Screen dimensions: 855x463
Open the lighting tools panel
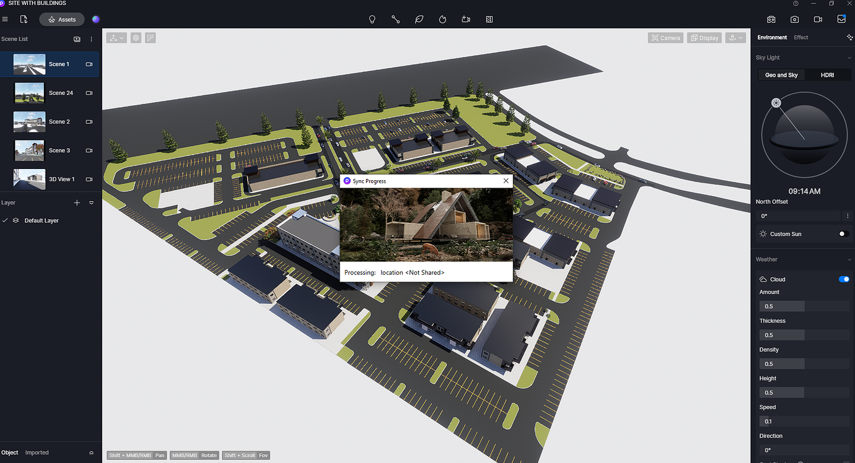(x=372, y=19)
